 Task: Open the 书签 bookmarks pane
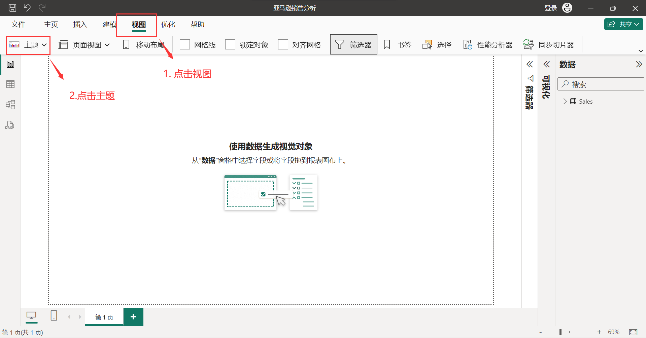(398, 45)
